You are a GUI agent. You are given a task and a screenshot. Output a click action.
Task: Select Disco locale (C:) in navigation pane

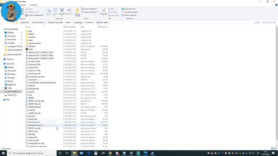pyautogui.click(x=12, y=91)
